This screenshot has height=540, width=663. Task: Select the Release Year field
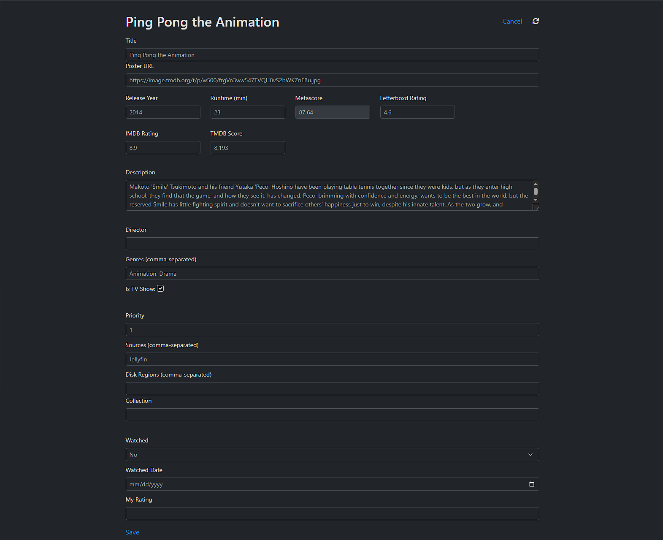coord(162,112)
